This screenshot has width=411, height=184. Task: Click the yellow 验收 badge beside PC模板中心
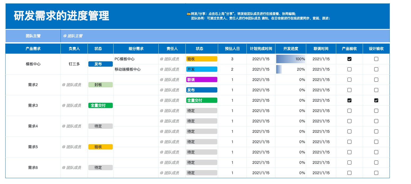pos(202,59)
